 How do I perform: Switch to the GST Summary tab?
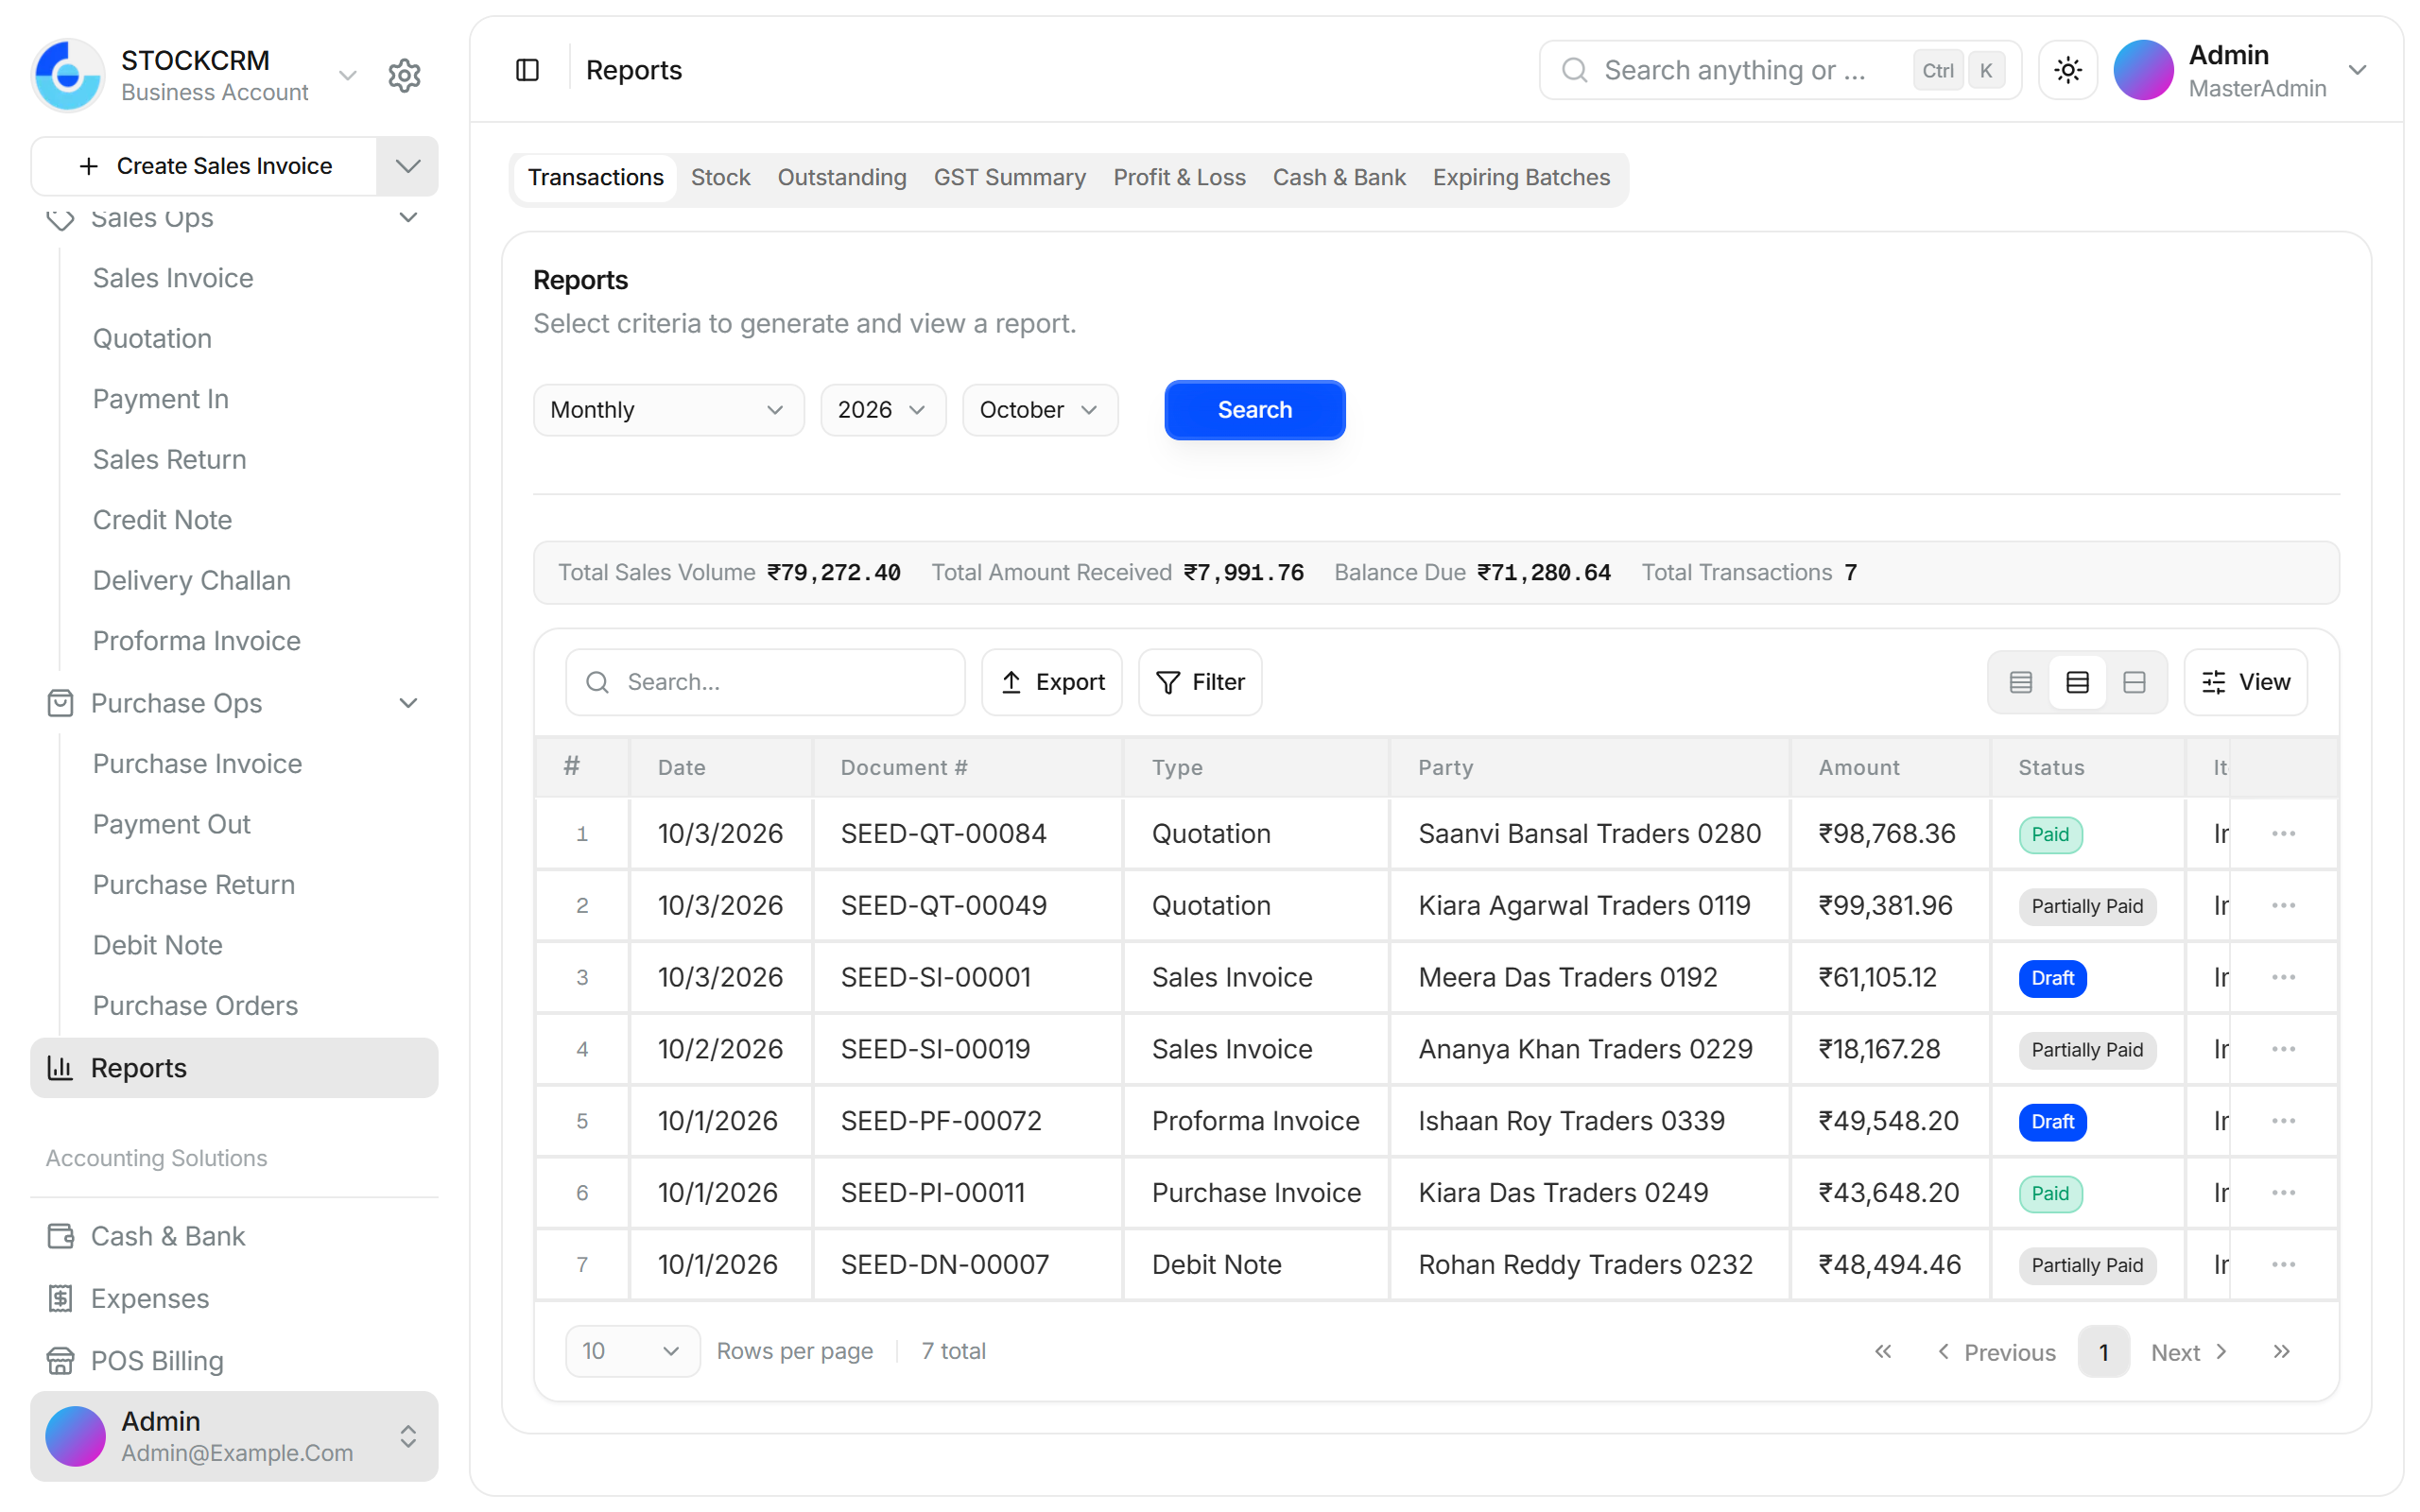pos(1009,178)
